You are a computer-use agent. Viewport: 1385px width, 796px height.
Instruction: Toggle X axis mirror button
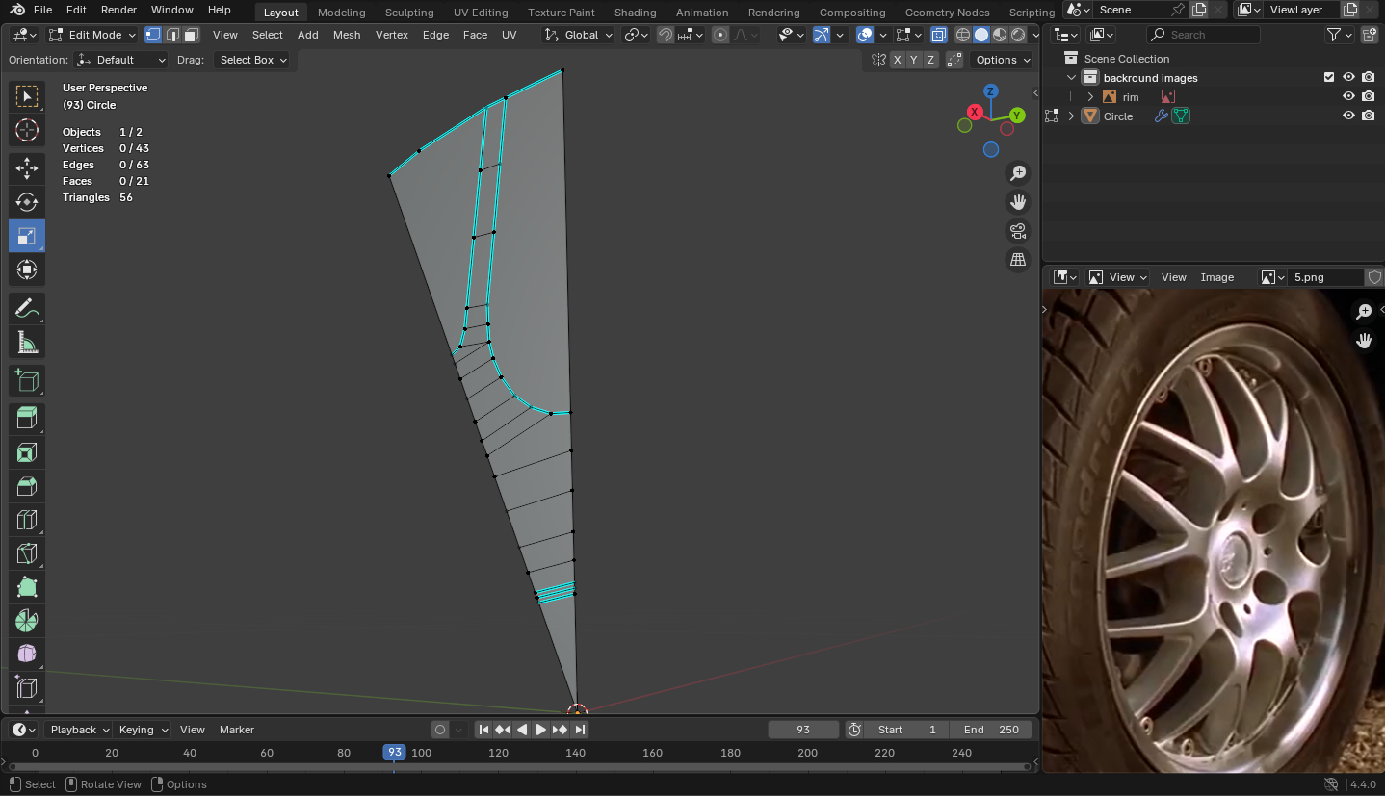tap(897, 60)
